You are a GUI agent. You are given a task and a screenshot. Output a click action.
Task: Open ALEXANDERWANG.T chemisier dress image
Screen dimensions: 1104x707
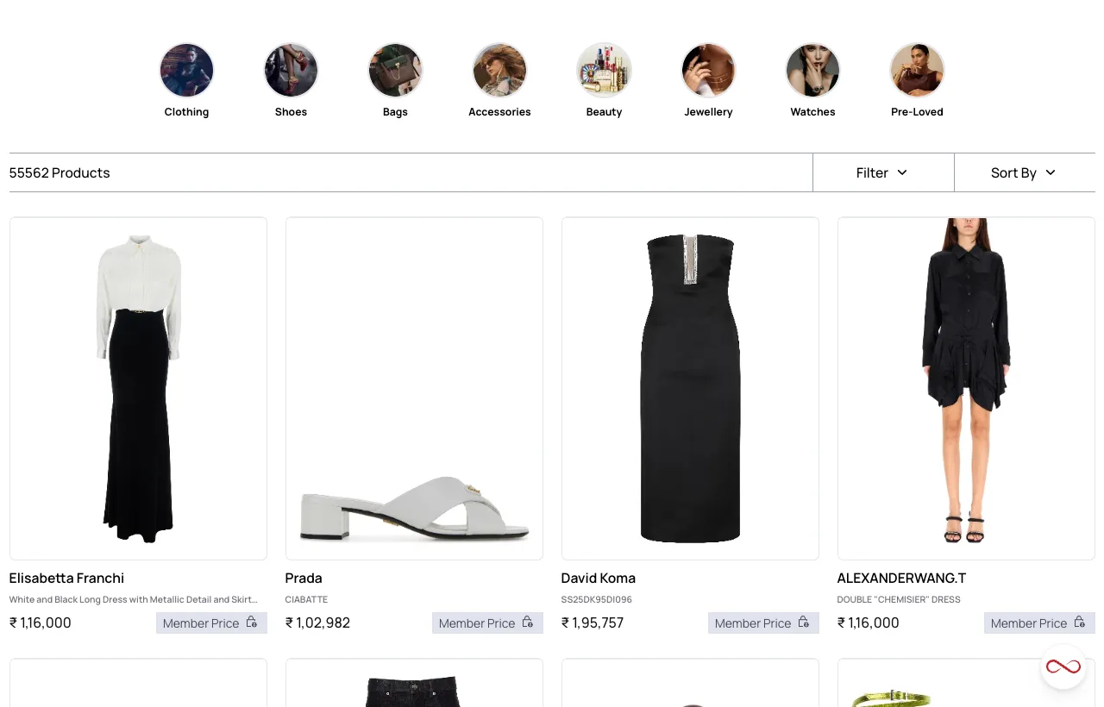pyautogui.click(x=966, y=389)
